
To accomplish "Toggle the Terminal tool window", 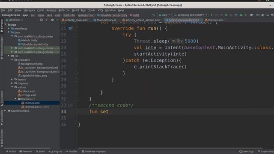I will (x=26, y=151).
